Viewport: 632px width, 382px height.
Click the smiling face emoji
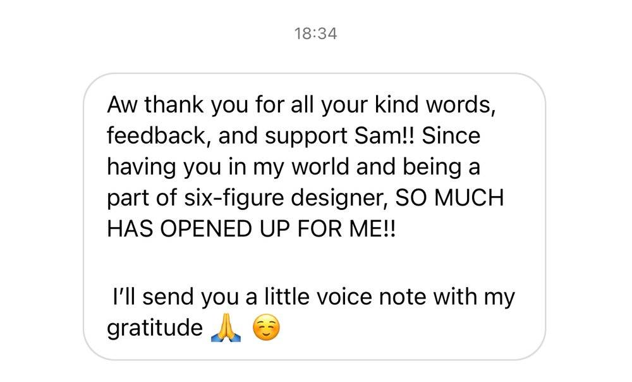[x=265, y=328]
